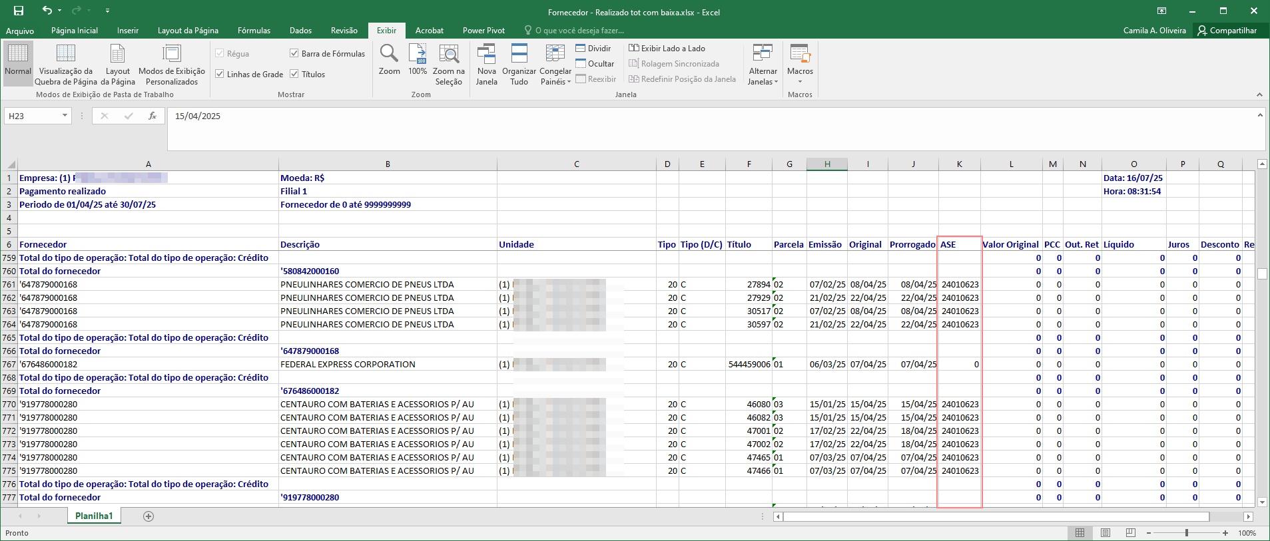This screenshot has height=541, width=1270.
Task: Open the Name Box dropdown arrow
Action: tap(65, 116)
